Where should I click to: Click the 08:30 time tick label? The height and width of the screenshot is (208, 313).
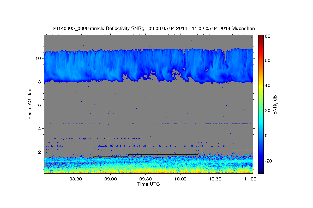pyautogui.click(x=76, y=179)
